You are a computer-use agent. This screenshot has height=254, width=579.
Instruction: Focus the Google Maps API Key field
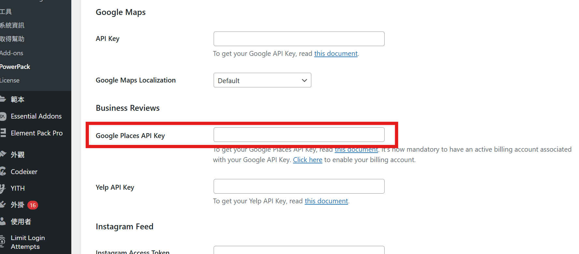(x=299, y=39)
